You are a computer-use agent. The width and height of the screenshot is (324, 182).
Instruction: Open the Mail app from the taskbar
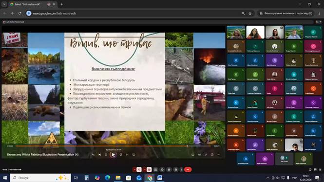(139, 178)
